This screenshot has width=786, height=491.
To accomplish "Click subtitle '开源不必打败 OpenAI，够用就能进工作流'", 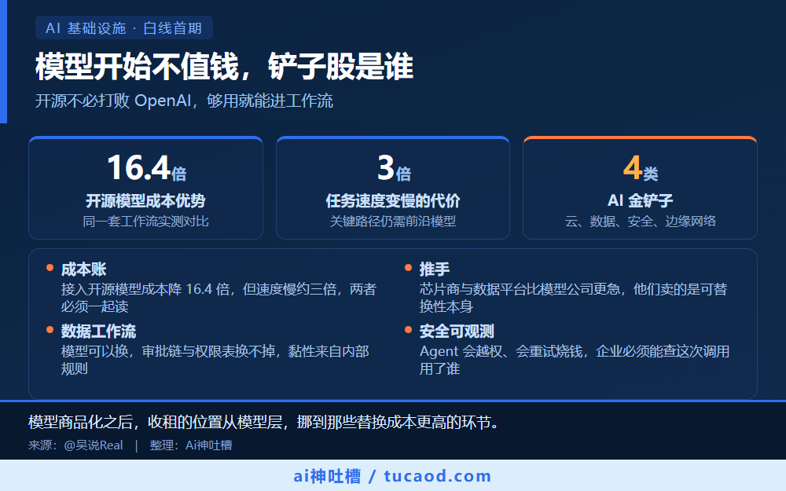I will (184, 101).
